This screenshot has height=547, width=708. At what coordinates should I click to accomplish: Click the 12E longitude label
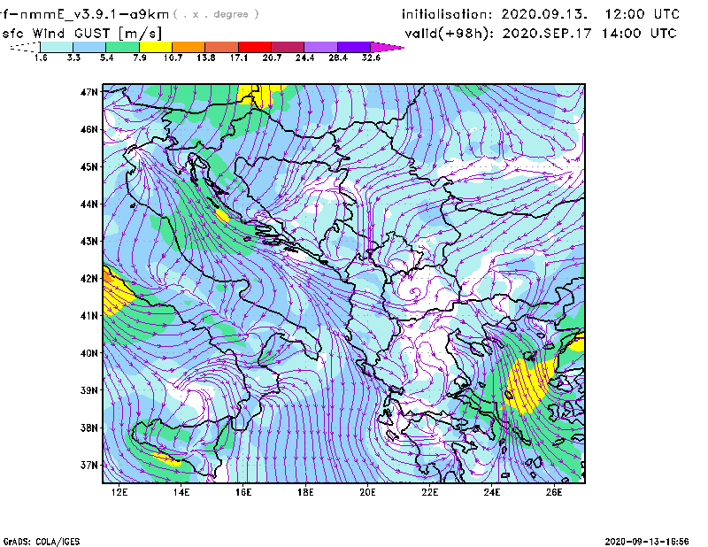119,492
